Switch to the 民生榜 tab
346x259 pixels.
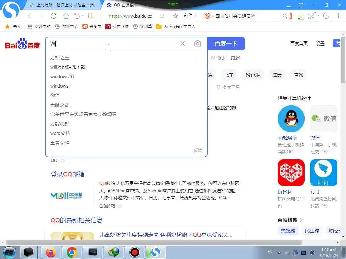click(312, 231)
